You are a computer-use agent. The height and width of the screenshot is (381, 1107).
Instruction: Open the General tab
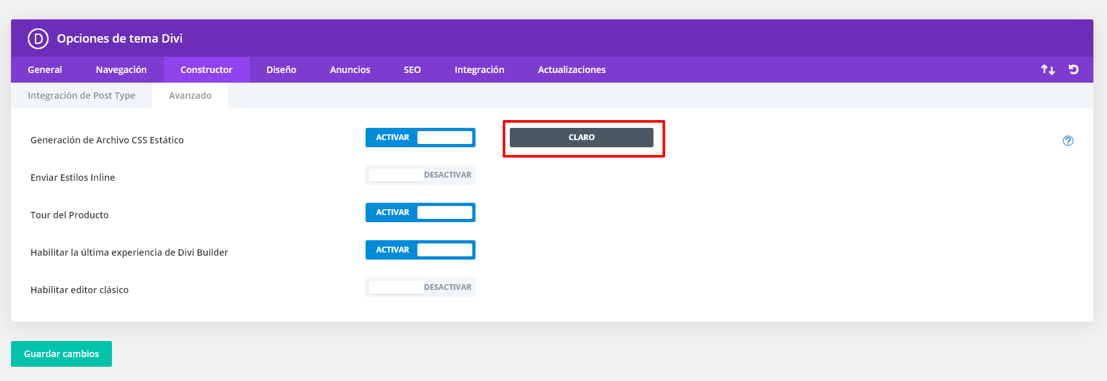click(x=45, y=70)
